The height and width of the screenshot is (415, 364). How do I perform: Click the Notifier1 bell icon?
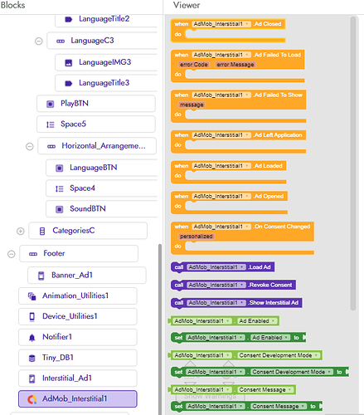[x=32, y=337]
